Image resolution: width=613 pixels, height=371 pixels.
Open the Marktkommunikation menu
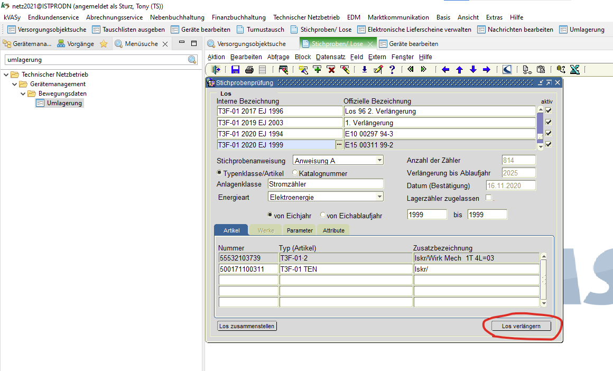point(398,17)
